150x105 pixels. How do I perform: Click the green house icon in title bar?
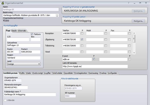tap(3, 3)
